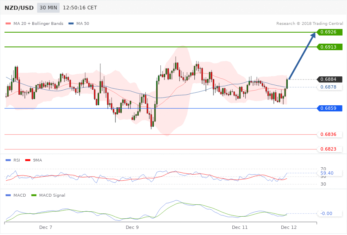Viewport: 347px width, 235px height.
Task: Click the 0.6823 support price label
Action: point(330,149)
